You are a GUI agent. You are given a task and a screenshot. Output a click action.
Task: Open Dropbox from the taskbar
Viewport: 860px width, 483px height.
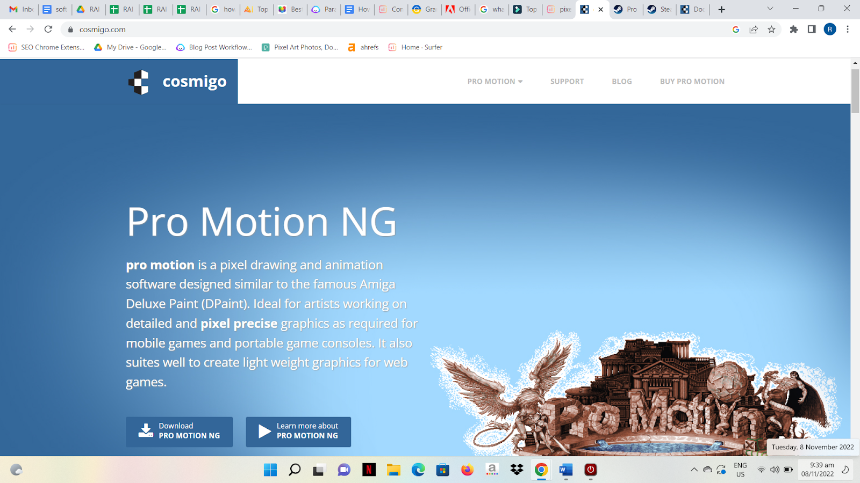pyautogui.click(x=517, y=470)
